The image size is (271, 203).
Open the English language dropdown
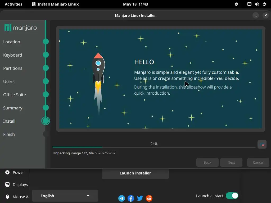click(65, 196)
